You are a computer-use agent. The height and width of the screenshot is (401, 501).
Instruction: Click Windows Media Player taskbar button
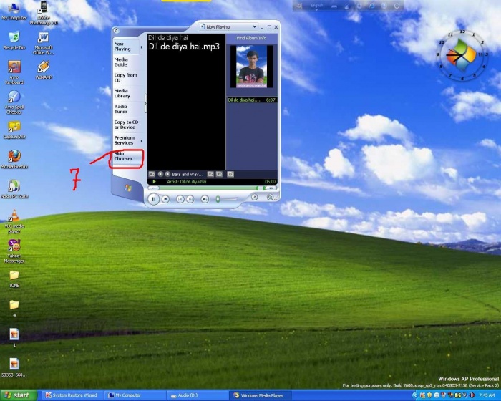click(x=260, y=395)
